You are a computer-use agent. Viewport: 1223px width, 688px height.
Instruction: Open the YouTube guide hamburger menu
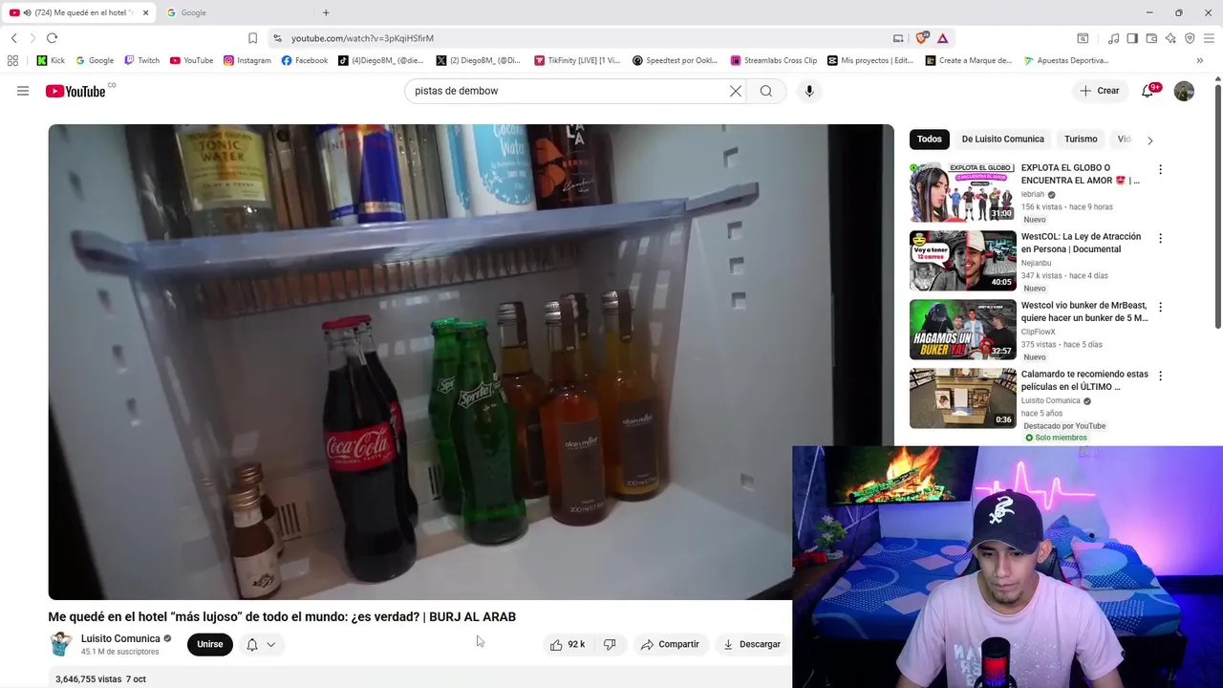pos(23,91)
